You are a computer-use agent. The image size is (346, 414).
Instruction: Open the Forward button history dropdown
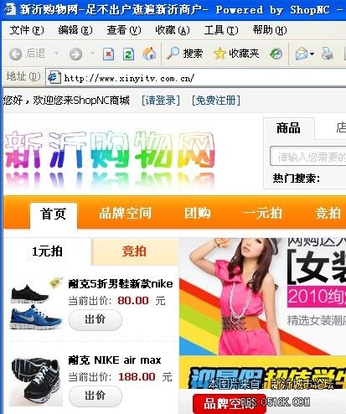click(x=92, y=54)
